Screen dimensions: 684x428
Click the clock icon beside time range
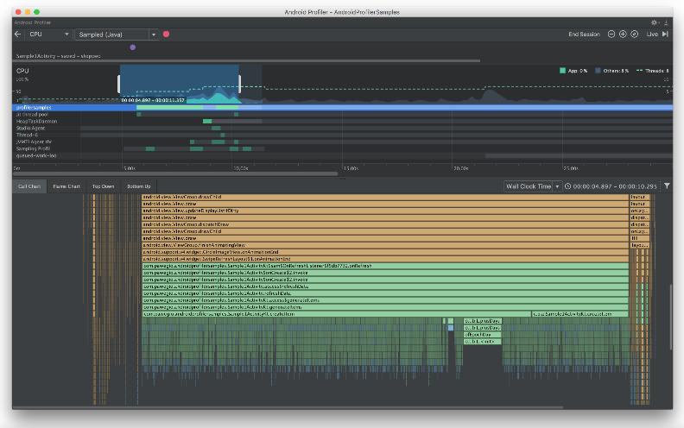(x=567, y=186)
